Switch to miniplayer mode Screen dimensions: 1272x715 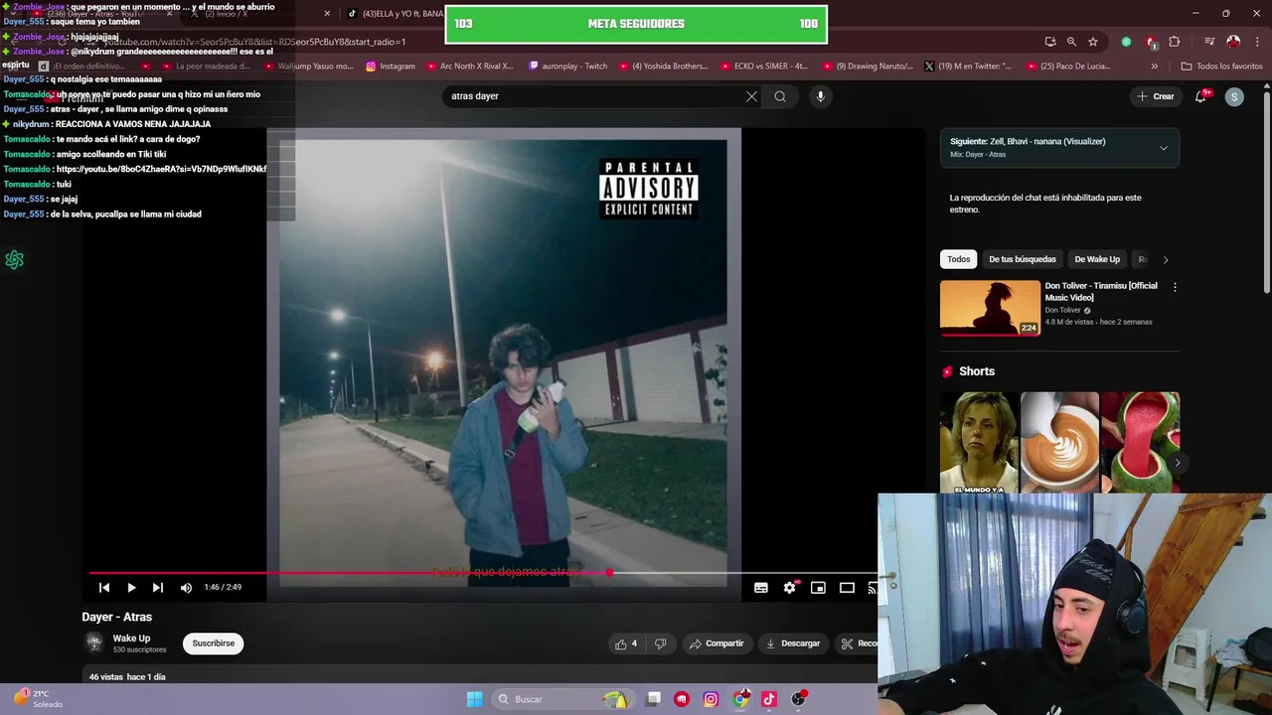pos(818,588)
